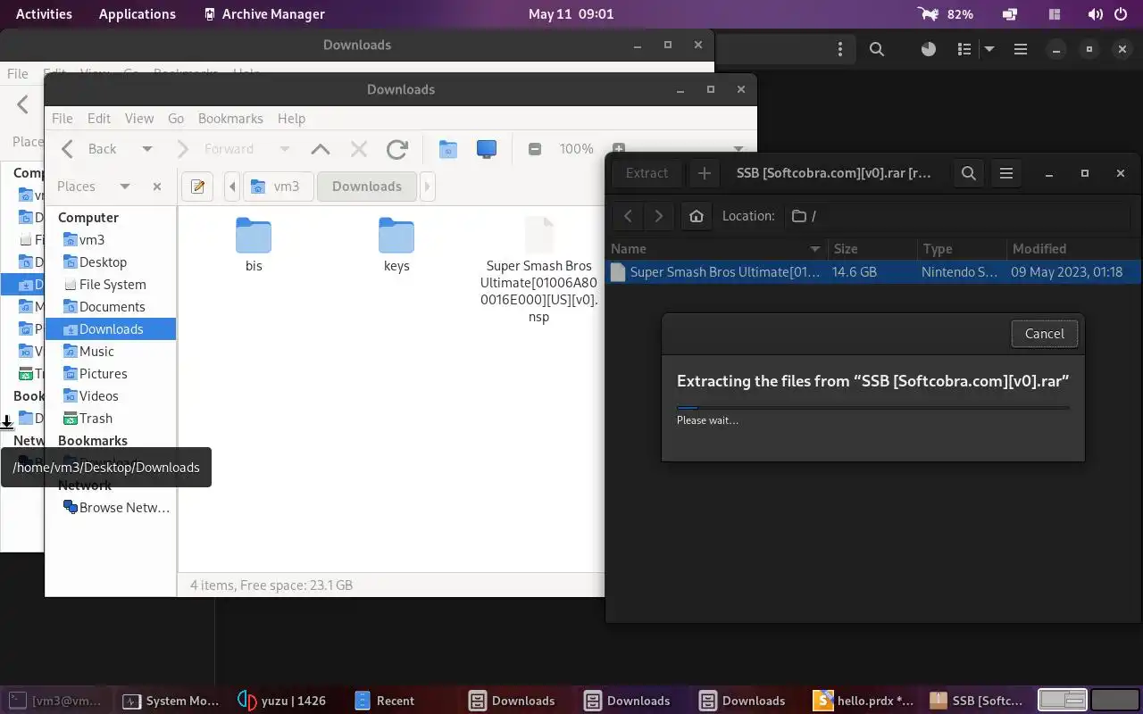Screen dimensions: 1143x714
Task: Switch to hello.prdx in the taskbar
Action: click(864, 701)
